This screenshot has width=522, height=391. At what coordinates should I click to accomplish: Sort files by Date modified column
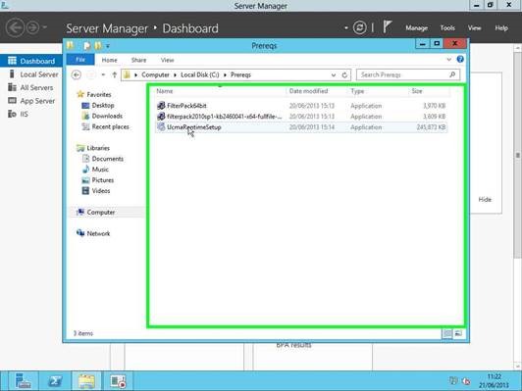(x=308, y=91)
